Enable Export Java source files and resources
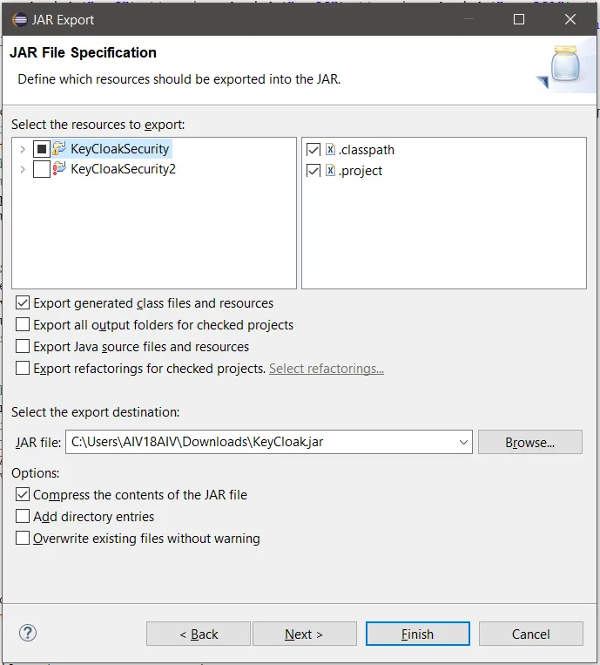This screenshot has width=600, height=665. (x=23, y=346)
